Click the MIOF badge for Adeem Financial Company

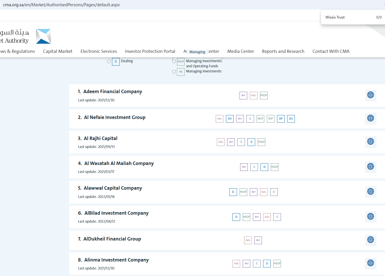coord(264,95)
